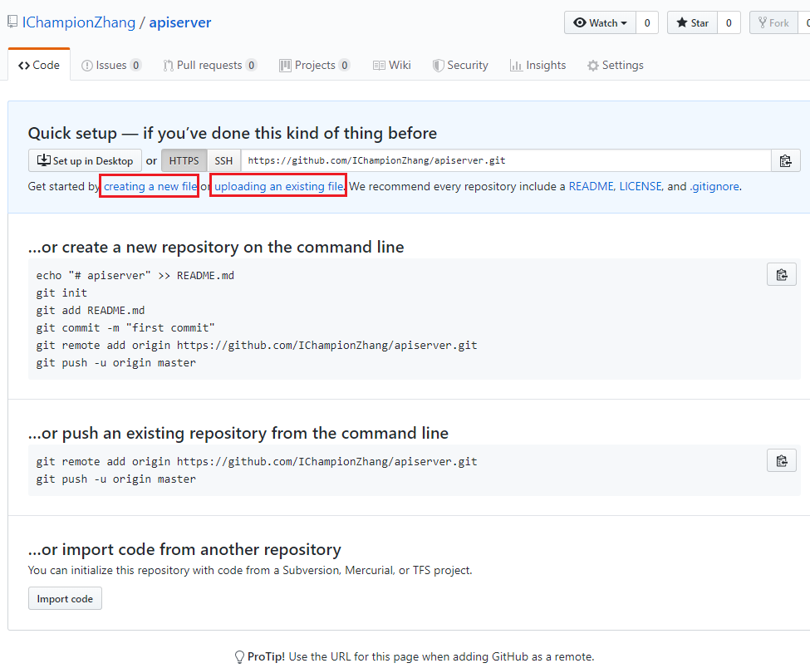Viewport: 810px width, 668px height.
Task: Select SSH clone protocol
Action: [x=223, y=160]
